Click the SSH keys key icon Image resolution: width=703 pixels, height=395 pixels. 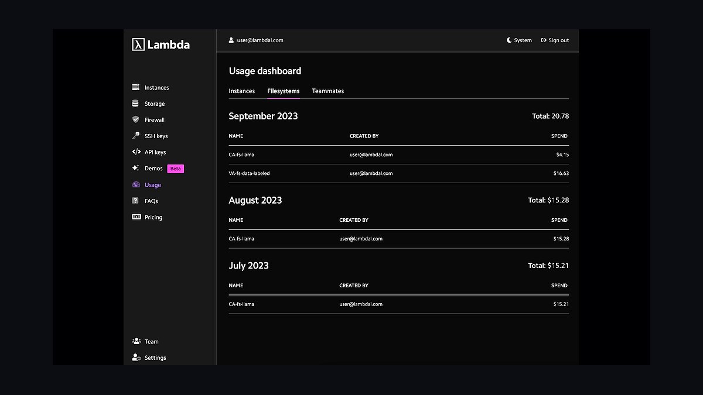pyautogui.click(x=136, y=136)
